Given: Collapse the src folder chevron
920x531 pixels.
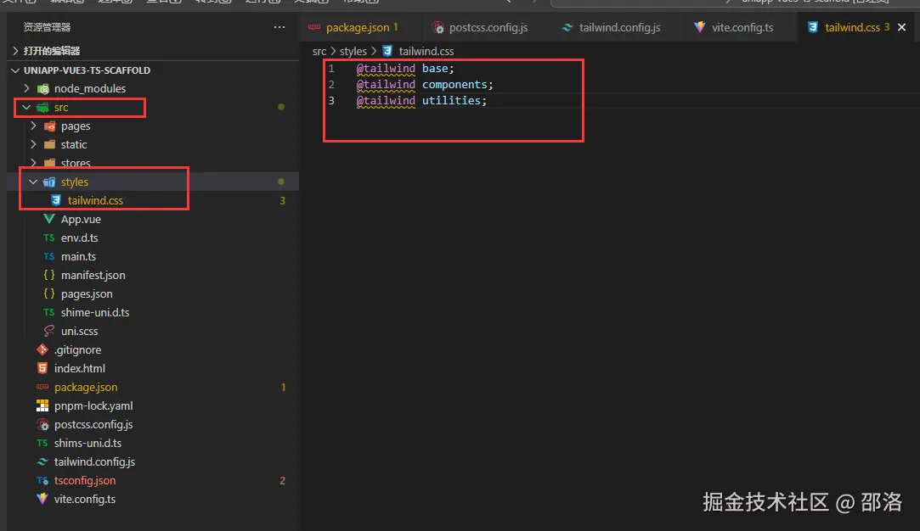Looking at the screenshot, I should 26,107.
